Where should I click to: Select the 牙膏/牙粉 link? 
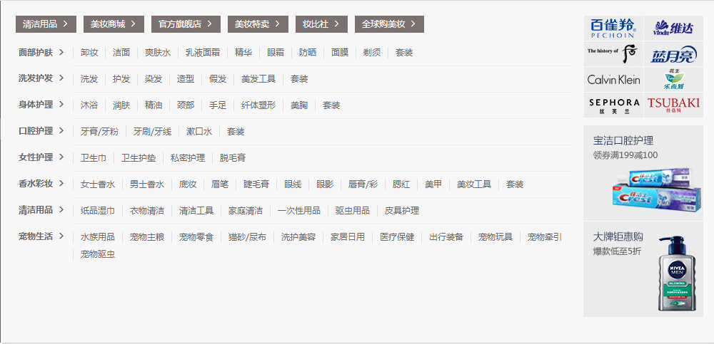tap(99, 132)
